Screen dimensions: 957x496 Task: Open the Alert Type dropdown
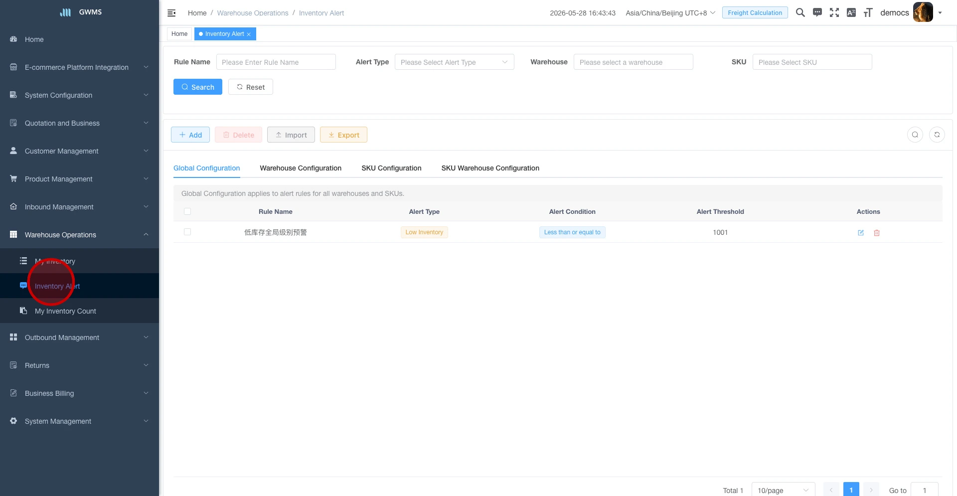click(455, 62)
